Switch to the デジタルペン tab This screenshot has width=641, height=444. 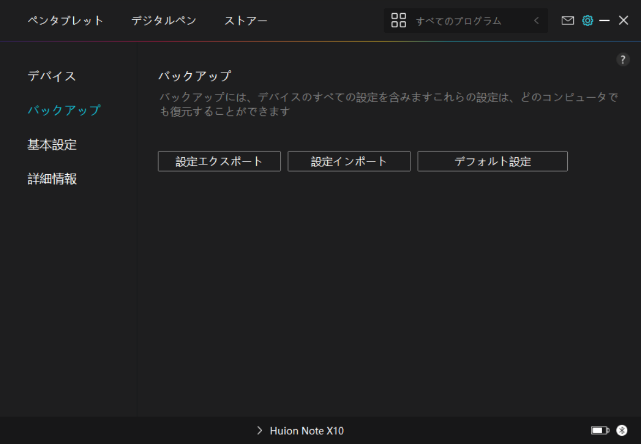point(163,21)
